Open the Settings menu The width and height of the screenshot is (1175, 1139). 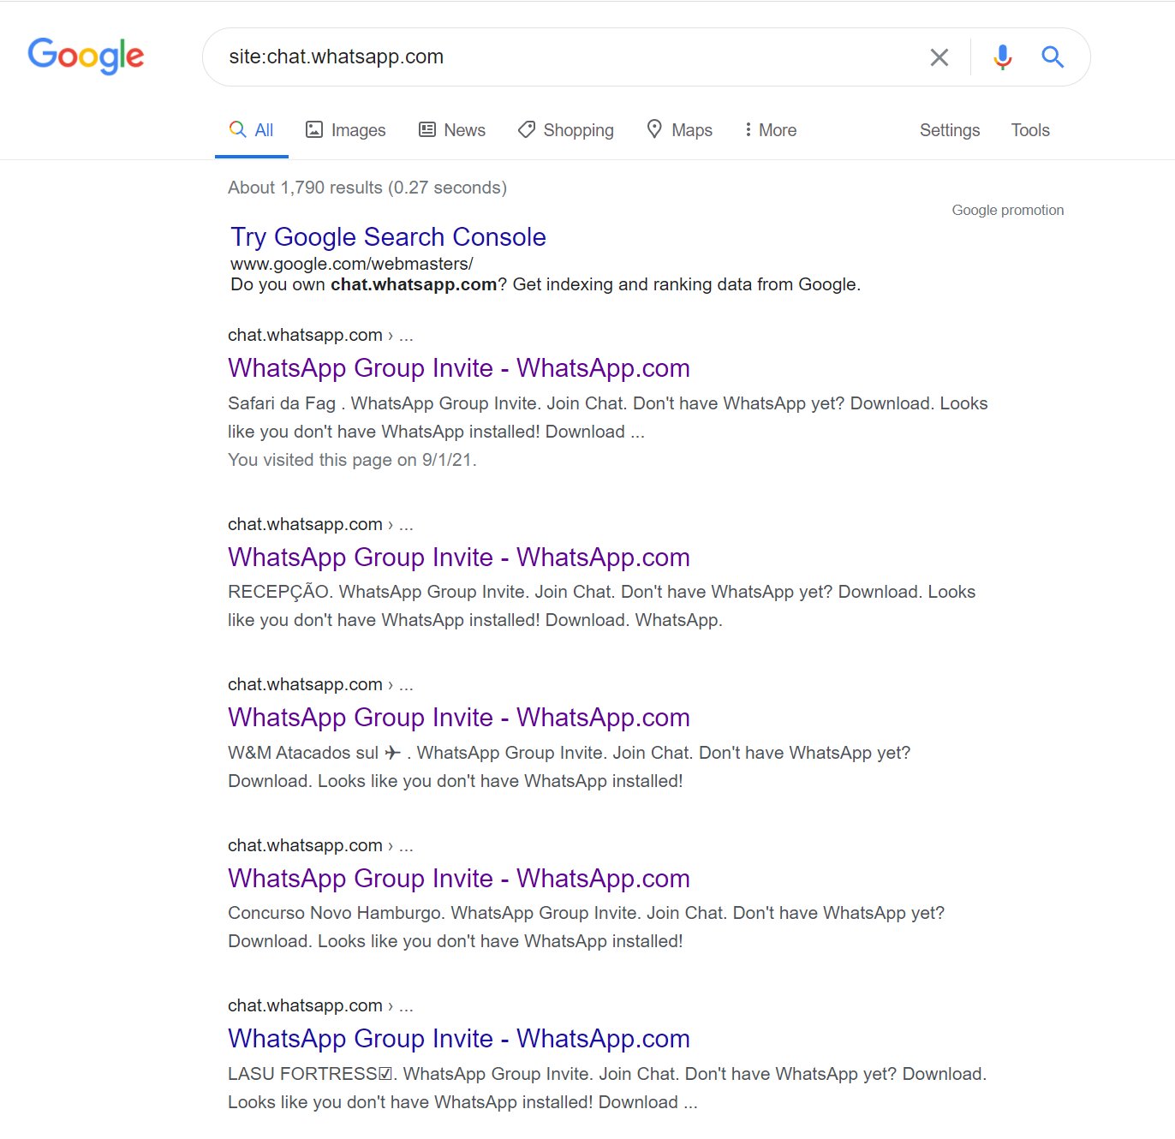(x=949, y=130)
